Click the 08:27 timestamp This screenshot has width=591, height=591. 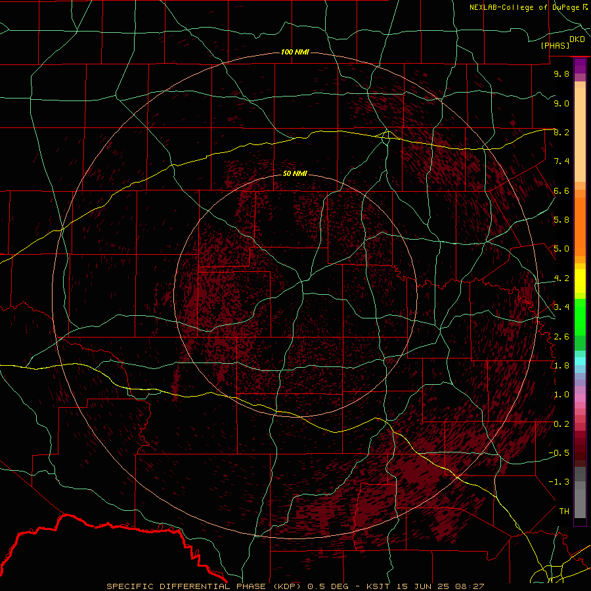click(x=470, y=586)
